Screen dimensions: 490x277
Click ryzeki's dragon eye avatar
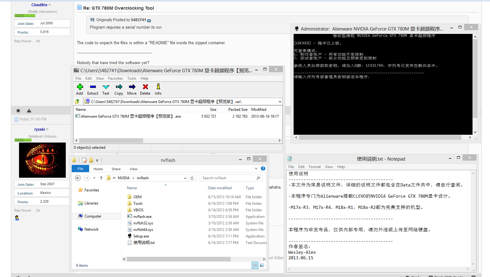point(42,160)
